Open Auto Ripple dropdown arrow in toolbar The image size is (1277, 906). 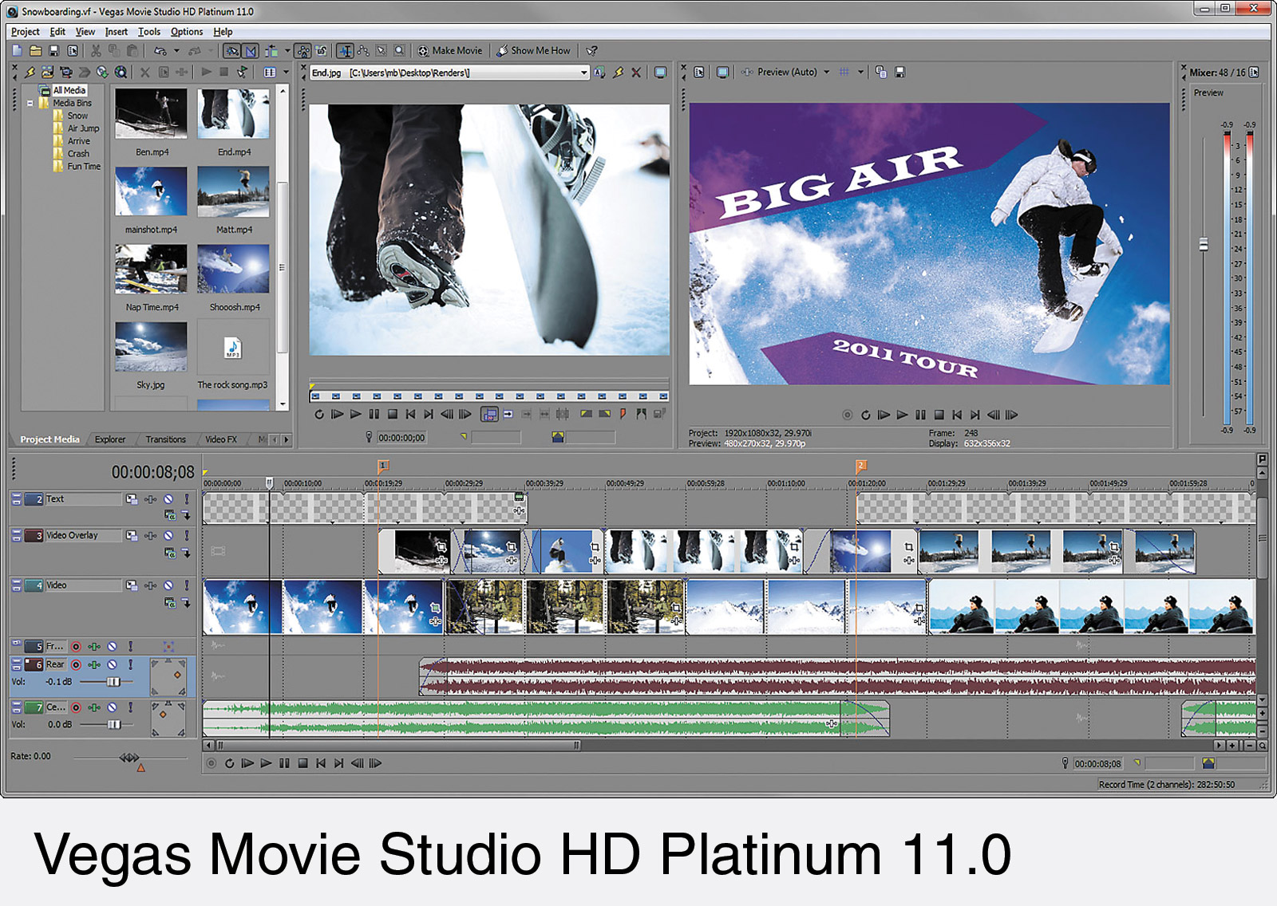click(287, 50)
